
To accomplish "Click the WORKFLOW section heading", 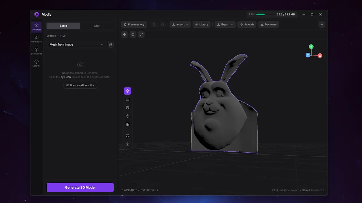I will click(56, 36).
